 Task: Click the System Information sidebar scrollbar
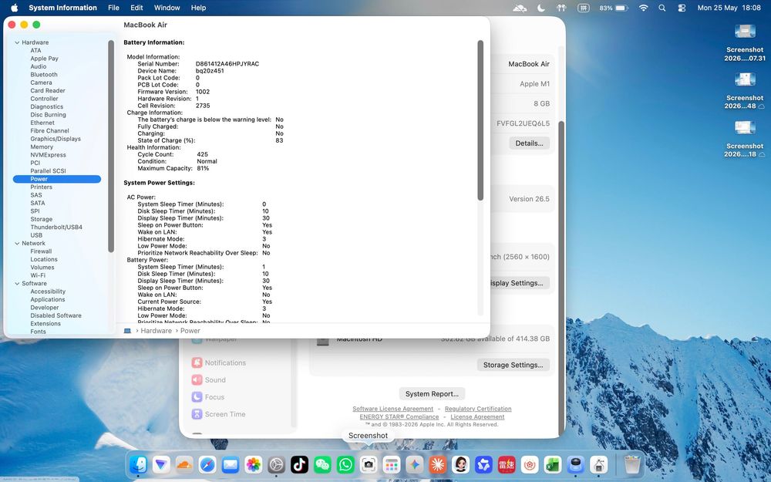[110, 146]
